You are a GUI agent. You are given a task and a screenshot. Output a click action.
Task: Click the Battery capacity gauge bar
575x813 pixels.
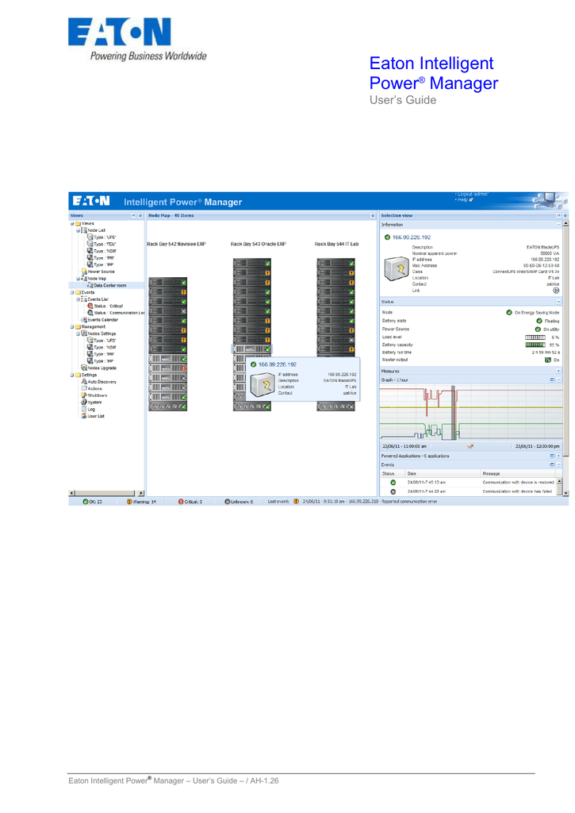tap(535, 345)
